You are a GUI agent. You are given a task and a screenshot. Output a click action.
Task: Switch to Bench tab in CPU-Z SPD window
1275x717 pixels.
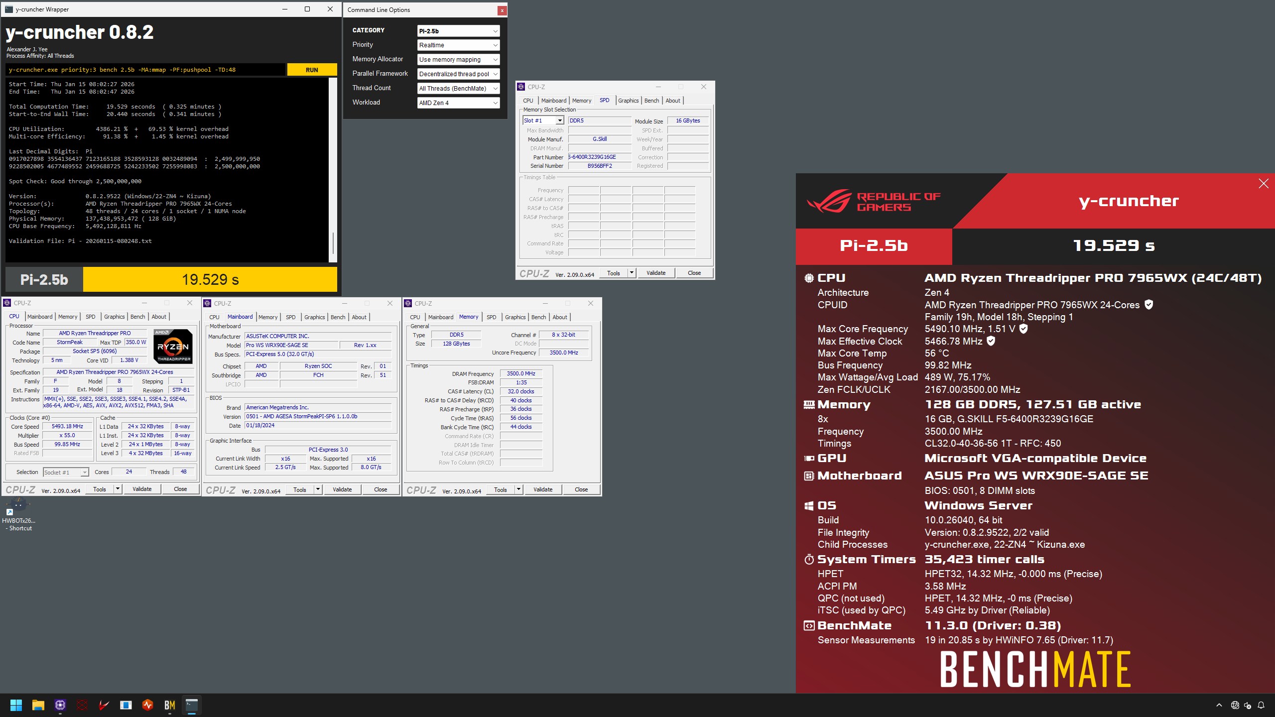coord(651,101)
